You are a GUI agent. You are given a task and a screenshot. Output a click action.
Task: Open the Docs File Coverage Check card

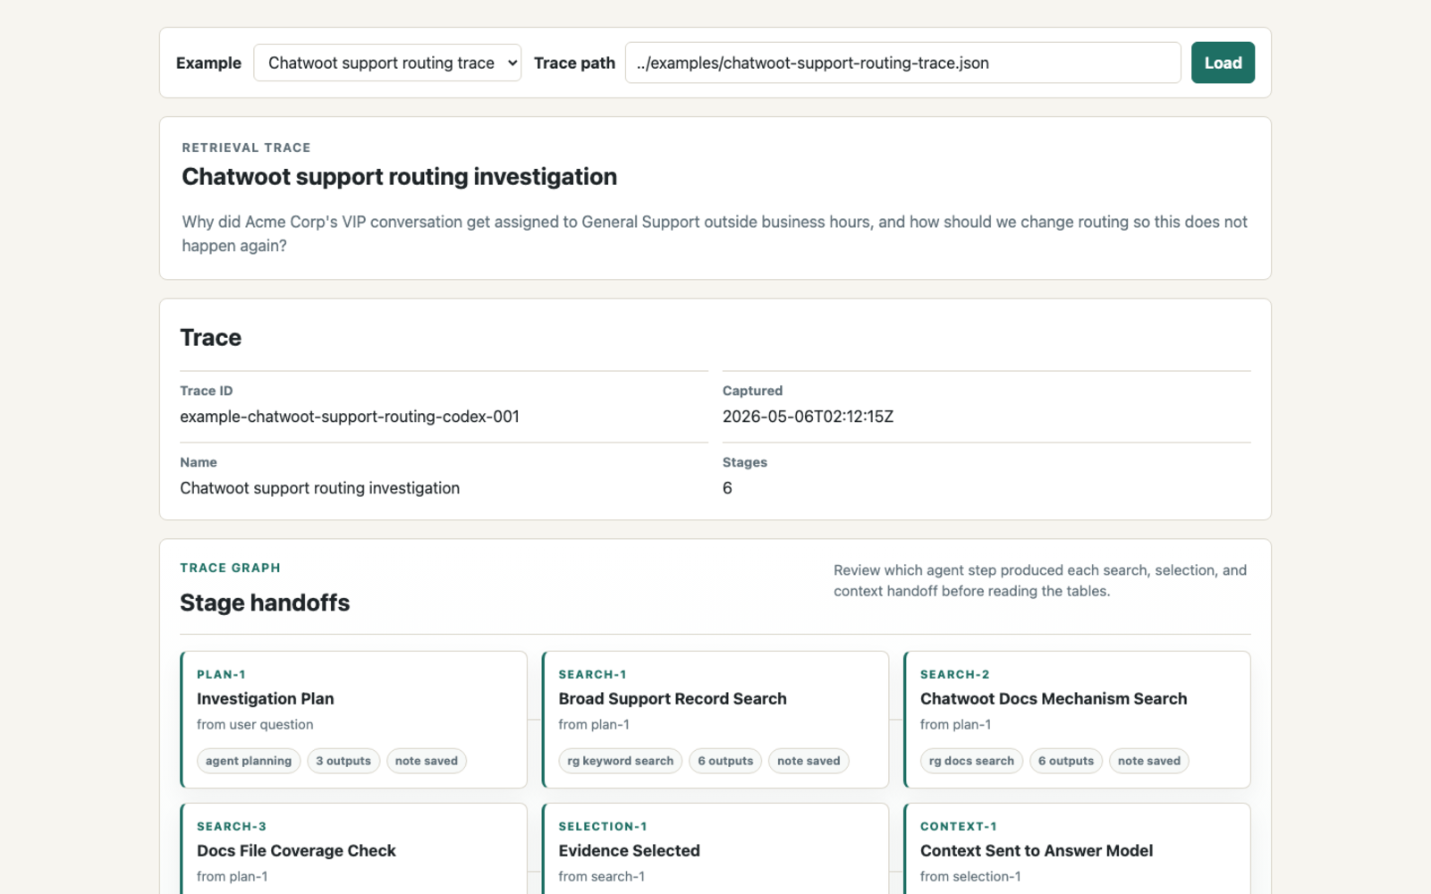coord(354,849)
